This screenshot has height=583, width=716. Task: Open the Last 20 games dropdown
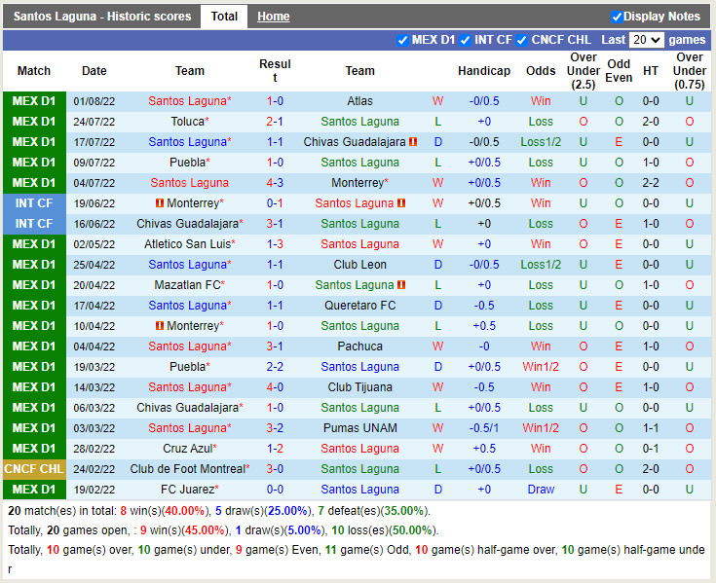646,40
